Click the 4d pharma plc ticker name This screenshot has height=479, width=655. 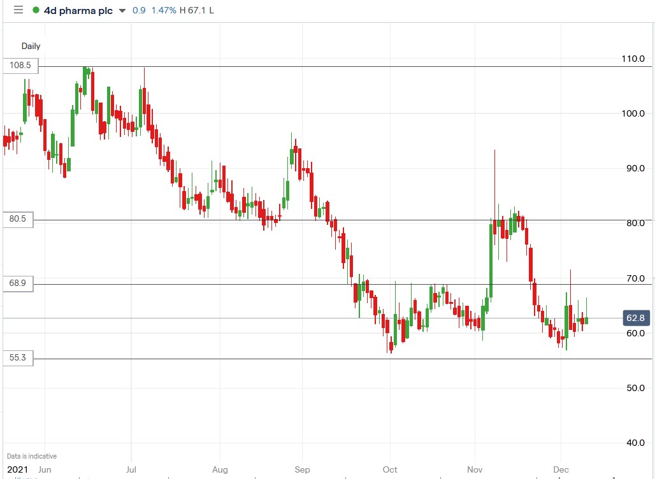coord(77,10)
